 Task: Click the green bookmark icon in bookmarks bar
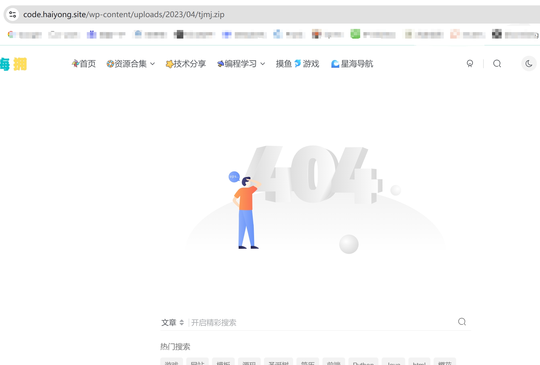[355, 34]
